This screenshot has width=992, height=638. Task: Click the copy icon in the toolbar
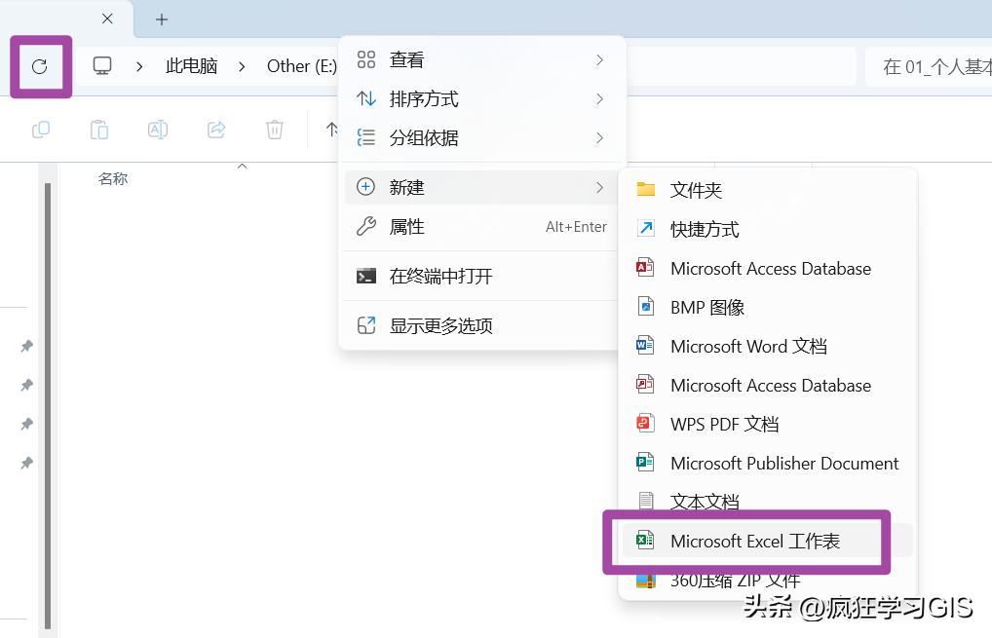[41, 130]
